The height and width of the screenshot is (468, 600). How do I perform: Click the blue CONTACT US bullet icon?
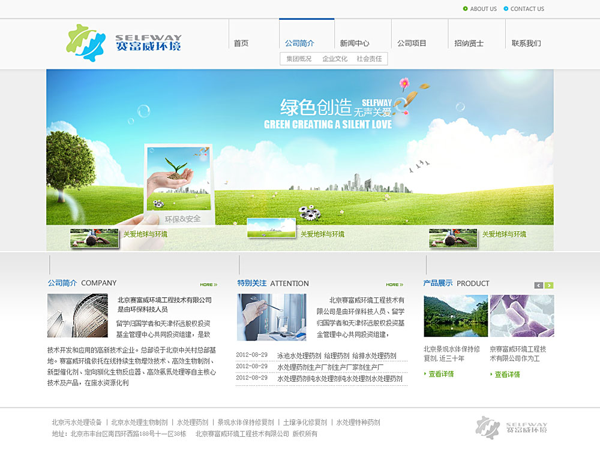(x=506, y=9)
